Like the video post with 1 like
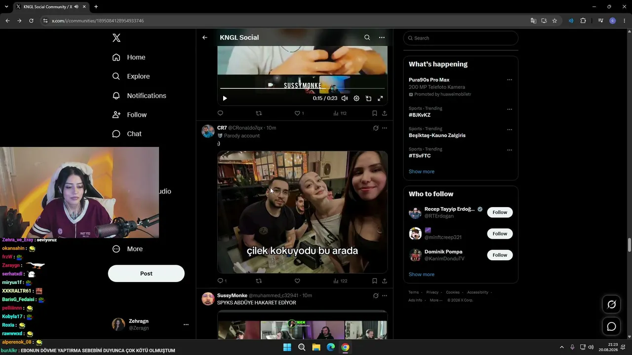This screenshot has height=355, width=632. [299, 113]
